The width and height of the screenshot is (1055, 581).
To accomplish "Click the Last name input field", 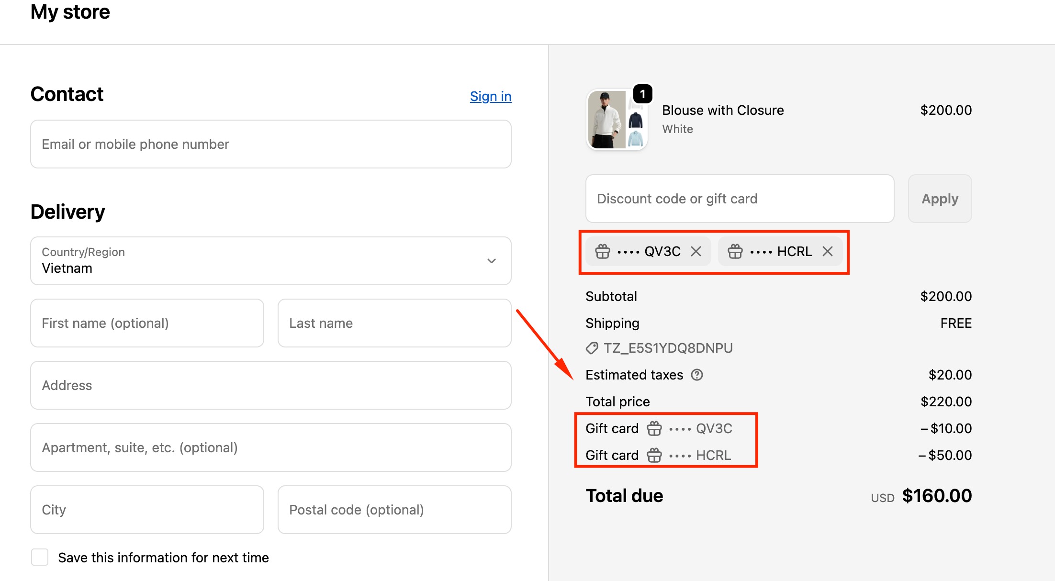I will (x=394, y=323).
